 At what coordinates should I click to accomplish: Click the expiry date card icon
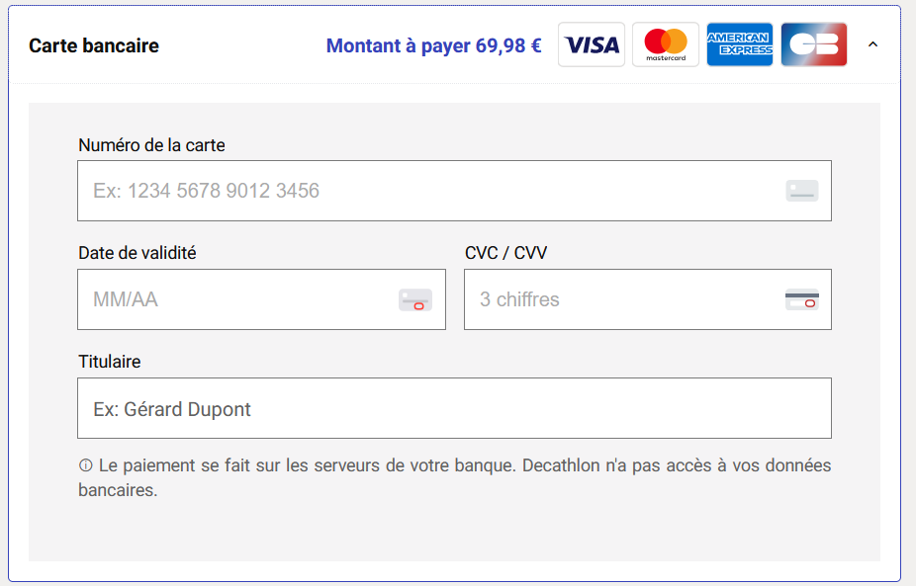click(415, 300)
